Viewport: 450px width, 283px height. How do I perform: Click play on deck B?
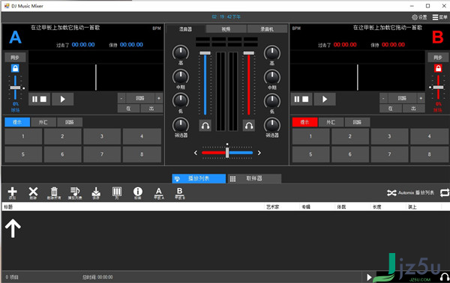point(325,99)
